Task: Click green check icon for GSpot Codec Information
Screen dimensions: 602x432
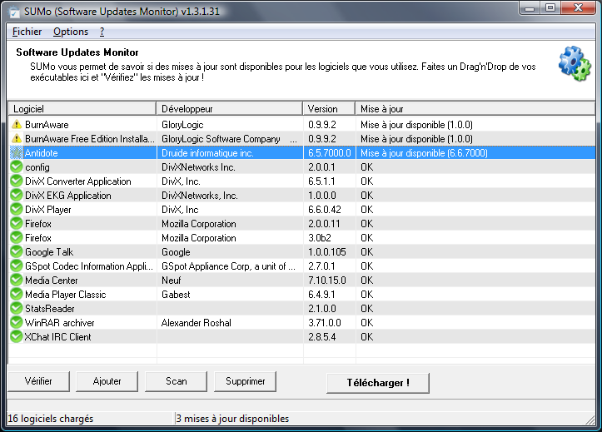Action: (x=17, y=266)
